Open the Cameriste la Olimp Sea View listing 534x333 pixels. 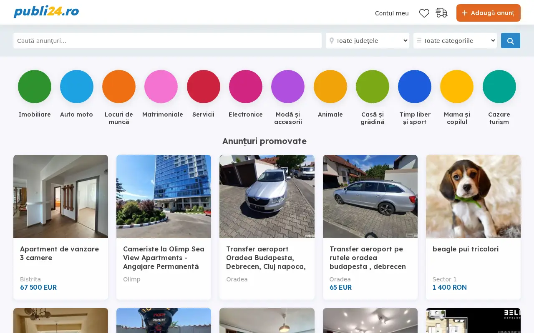[x=164, y=258]
